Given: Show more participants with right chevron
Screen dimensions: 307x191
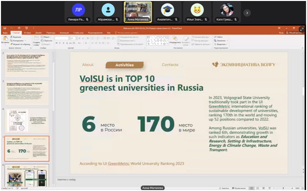Looking at the screenshot, I should click(247, 13).
